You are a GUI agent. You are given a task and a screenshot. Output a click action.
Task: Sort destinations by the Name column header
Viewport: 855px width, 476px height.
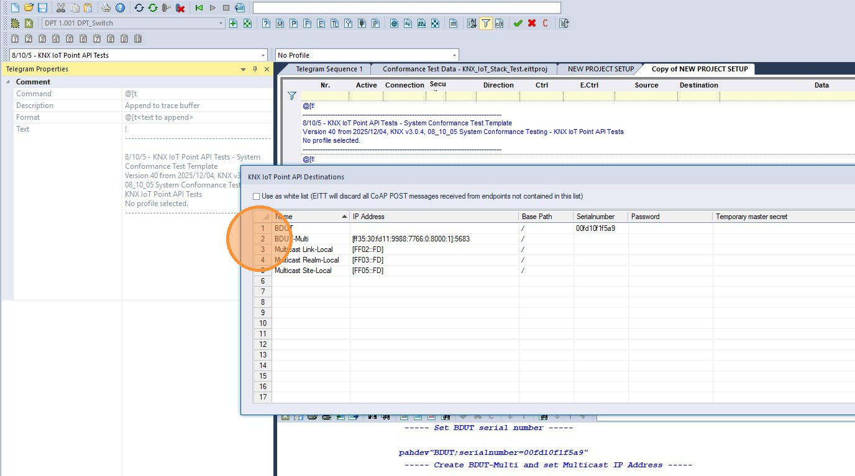311,217
